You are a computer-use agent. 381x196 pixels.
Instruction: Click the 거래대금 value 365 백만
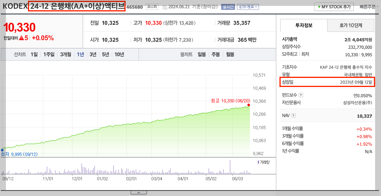[247, 40]
